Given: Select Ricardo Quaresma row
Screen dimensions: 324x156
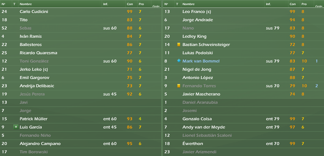Looking at the screenshot, I should [x=80, y=53].
